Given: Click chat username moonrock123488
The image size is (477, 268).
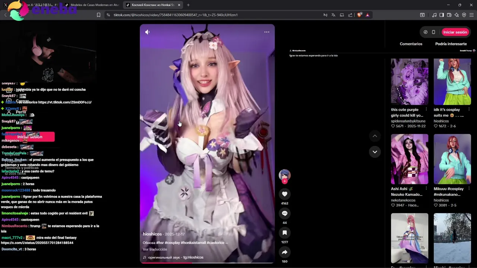Looking at the screenshot, I should pos(16,190).
